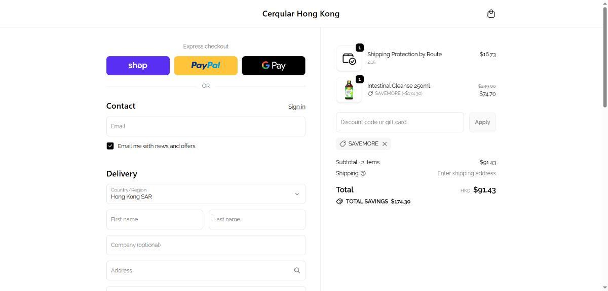
Task: Check out using Google Pay
Action: click(x=274, y=66)
